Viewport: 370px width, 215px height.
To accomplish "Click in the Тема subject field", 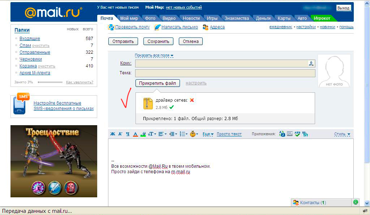I will point(225,73).
